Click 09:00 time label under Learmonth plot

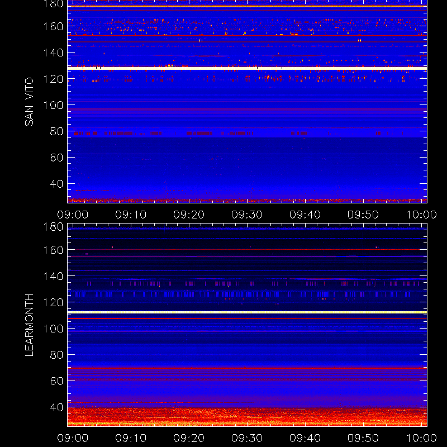73,438
